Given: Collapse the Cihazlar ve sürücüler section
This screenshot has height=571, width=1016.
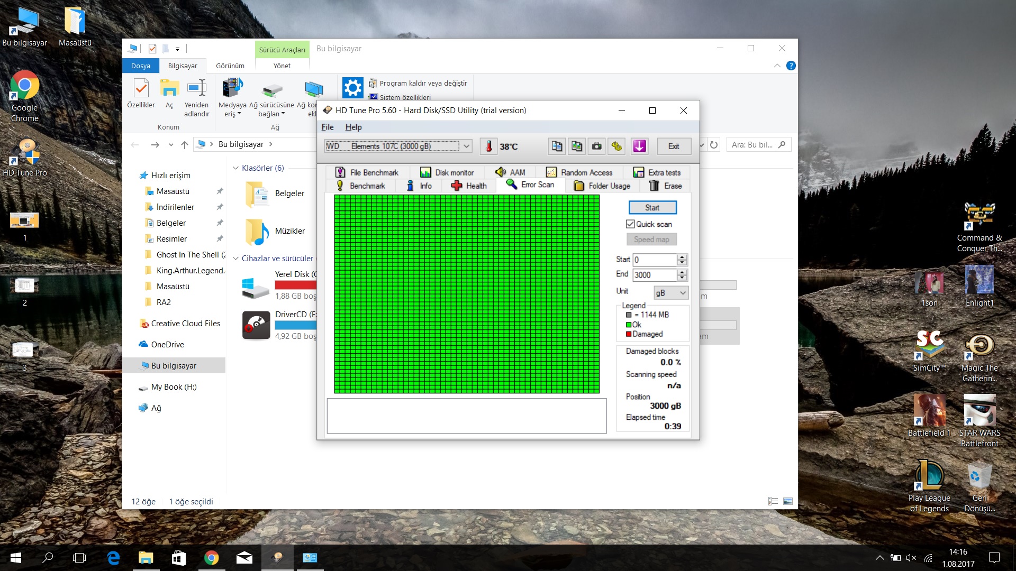Looking at the screenshot, I should point(236,259).
